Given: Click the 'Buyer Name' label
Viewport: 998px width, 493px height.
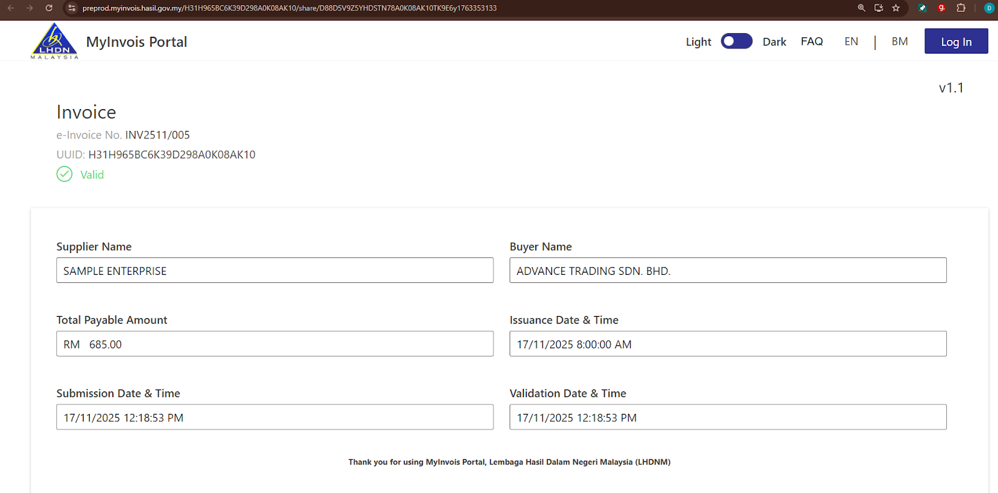Looking at the screenshot, I should (x=541, y=247).
